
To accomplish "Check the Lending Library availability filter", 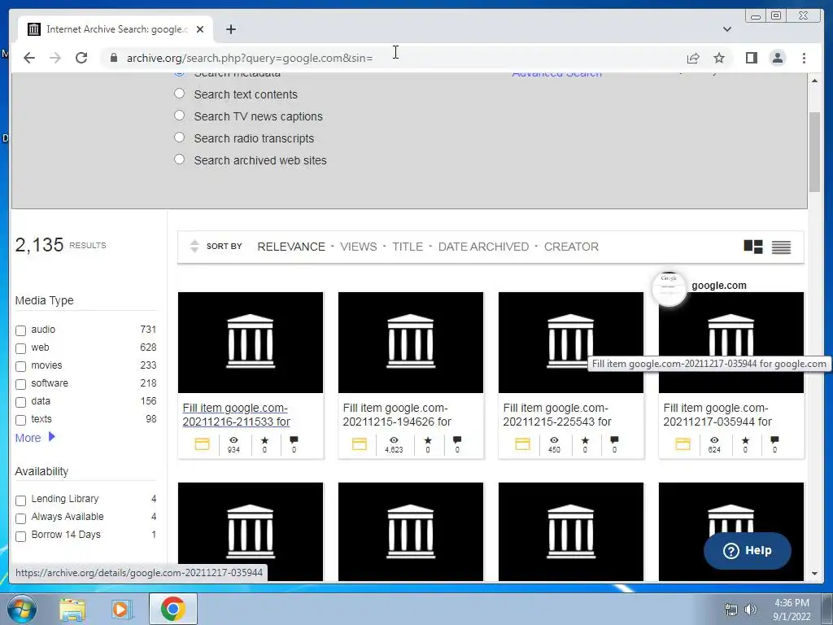I will pyautogui.click(x=20, y=500).
